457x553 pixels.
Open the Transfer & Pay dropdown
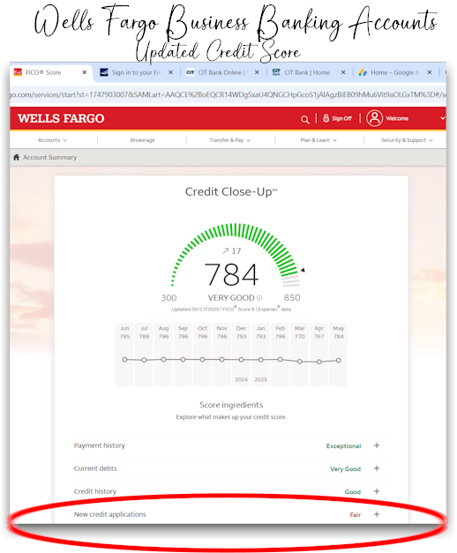point(229,140)
